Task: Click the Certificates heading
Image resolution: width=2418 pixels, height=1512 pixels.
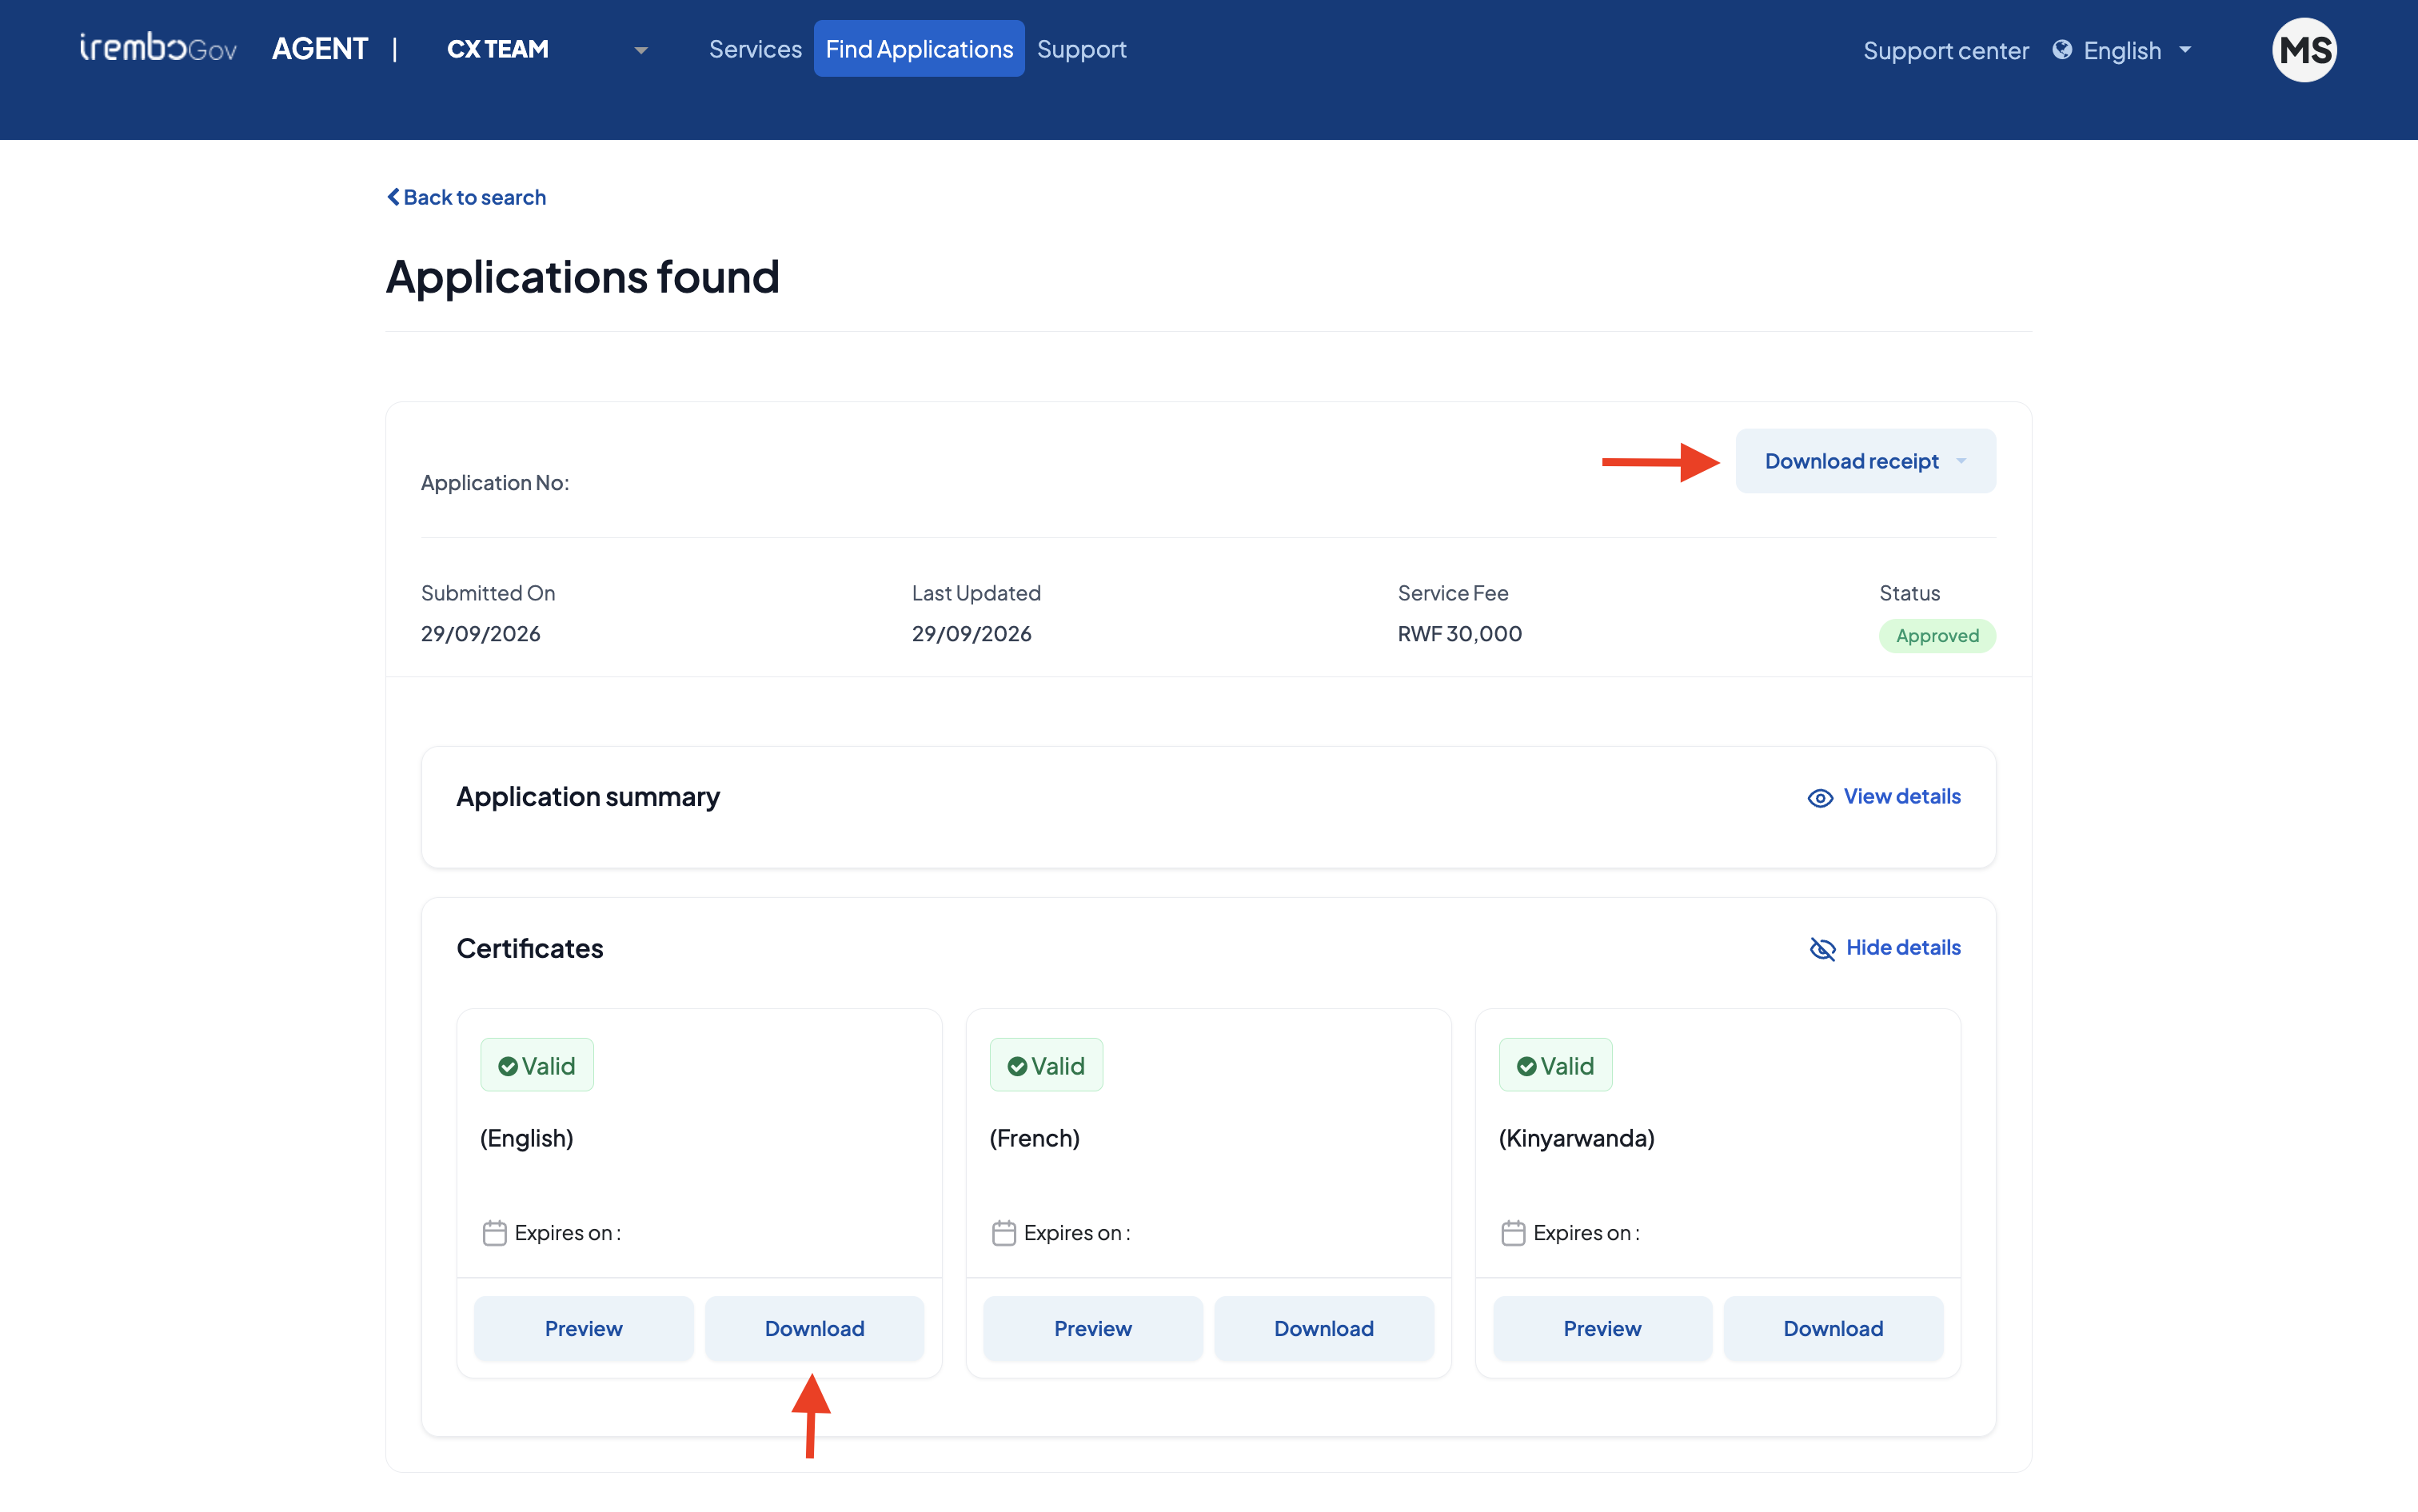Action: coord(530,948)
